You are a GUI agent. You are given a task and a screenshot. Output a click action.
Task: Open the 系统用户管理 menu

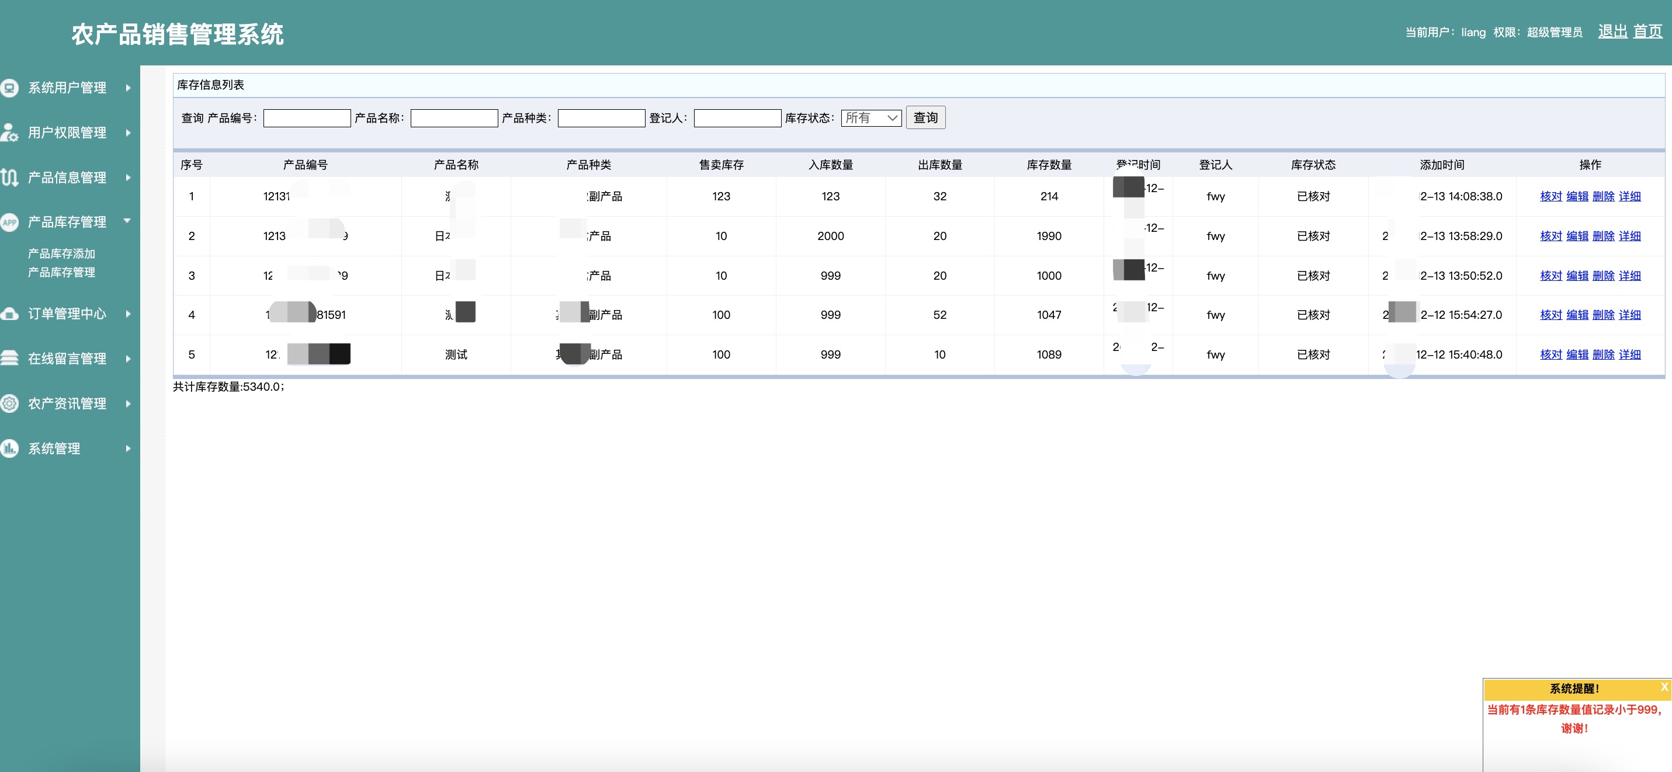click(67, 88)
